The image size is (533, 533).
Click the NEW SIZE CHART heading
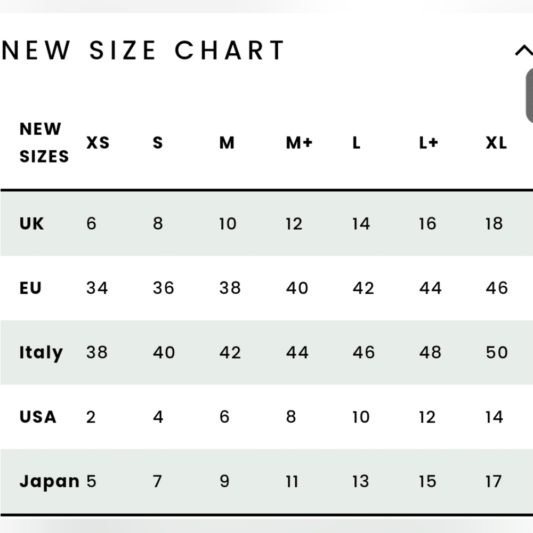point(143,51)
